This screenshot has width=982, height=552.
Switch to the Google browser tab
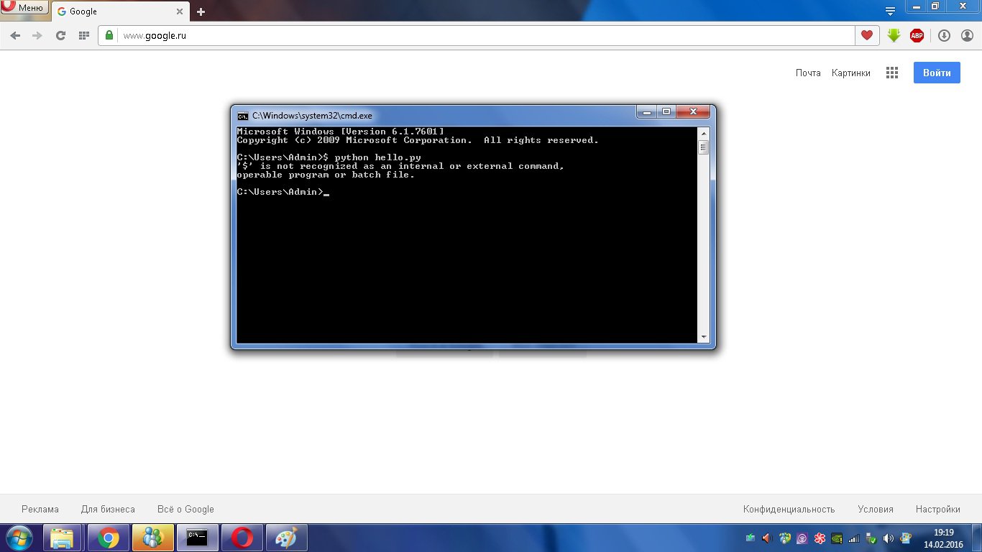click(x=120, y=11)
